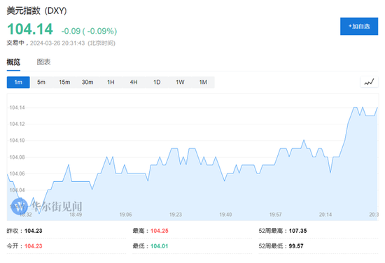The height and width of the screenshot is (263, 385).
Task: Click the 20:14 time axis label
Action: click(325, 215)
